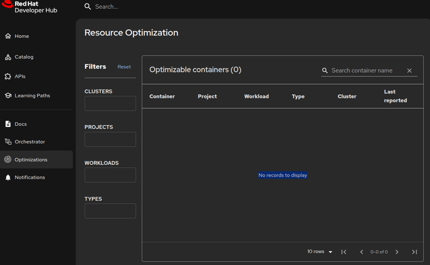Screen dimensions: 430x265
Task: Open Home from the sidebar
Action: point(22,36)
